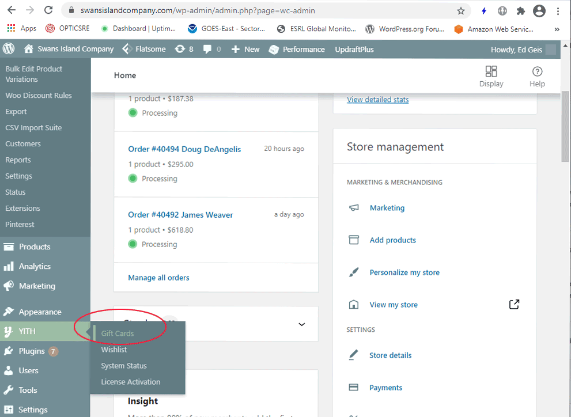Open Woo Discount Rules
Viewport: 571px width, 417px height.
click(x=39, y=96)
